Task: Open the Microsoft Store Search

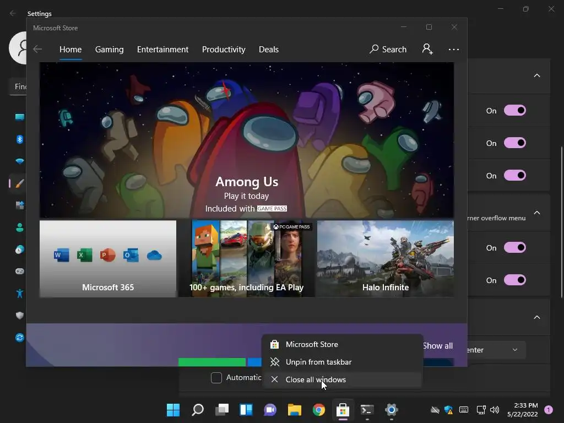Action: coord(388,49)
